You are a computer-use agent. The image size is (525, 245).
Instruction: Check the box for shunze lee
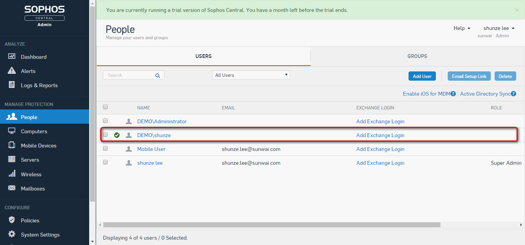click(x=105, y=162)
